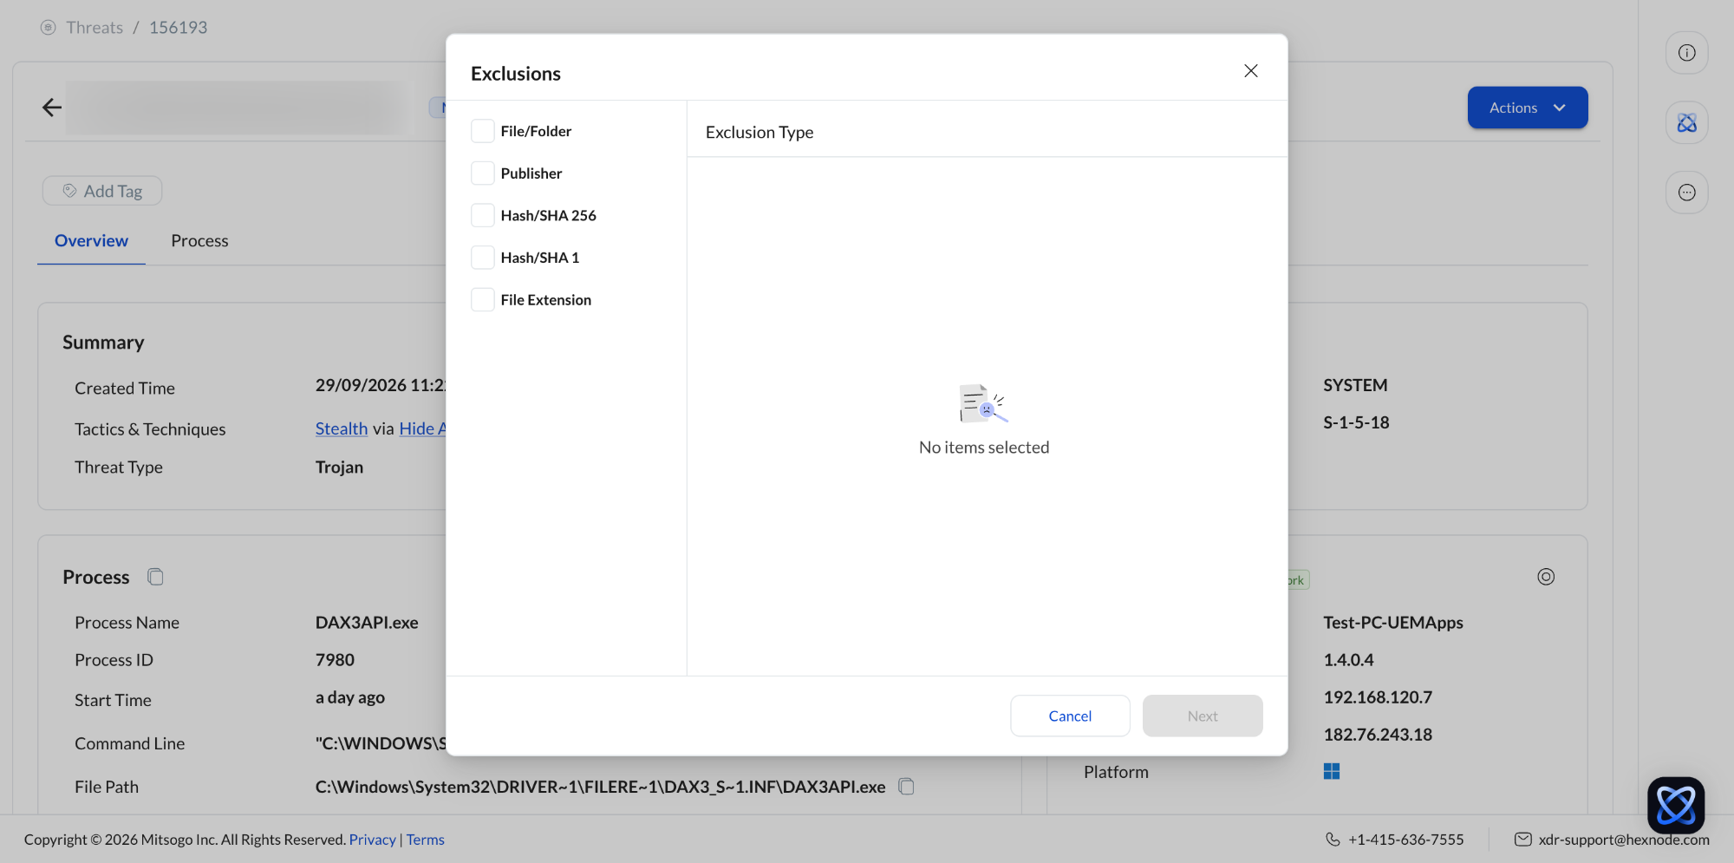
Task: Click the No items selected illustration
Action: click(x=983, y=403)
